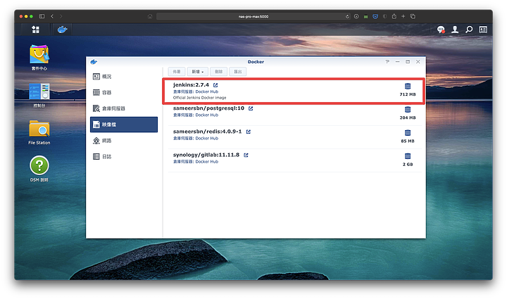Image resolution: width=507 pixels, height=299 pixels.
Task: Open the 套件中心 (Package Center) desktop icon
Action: (x=39, y=58)
